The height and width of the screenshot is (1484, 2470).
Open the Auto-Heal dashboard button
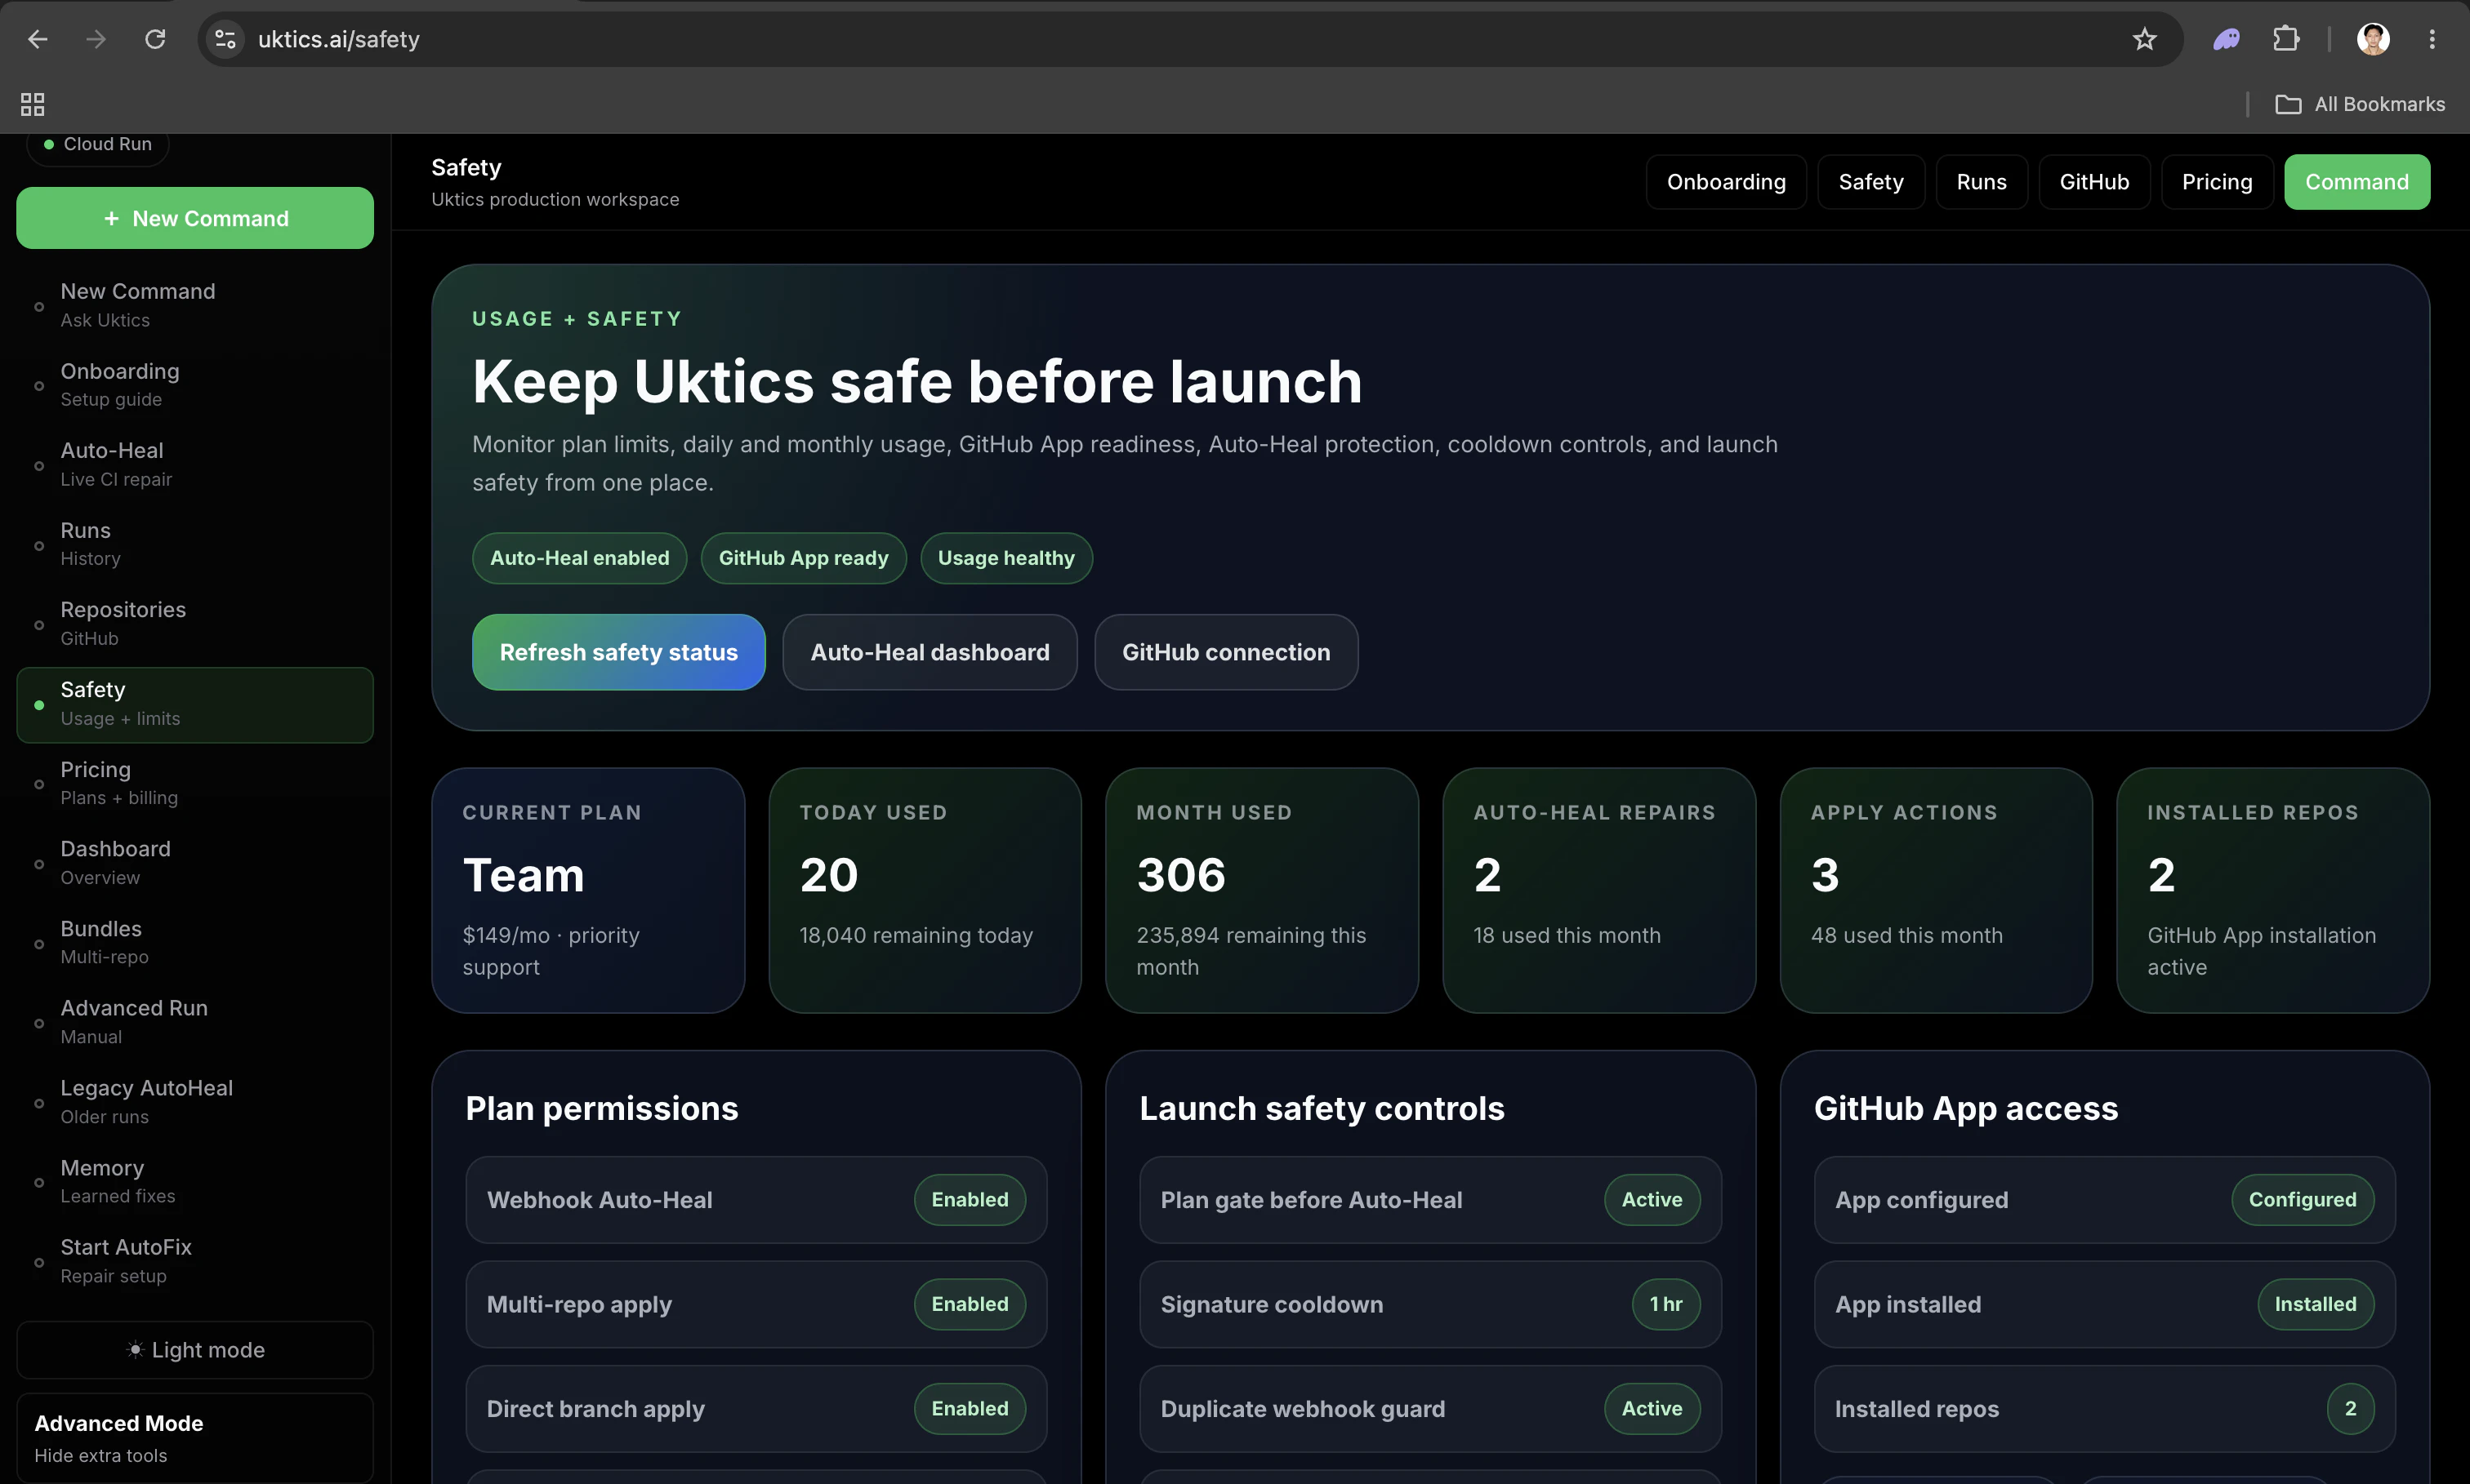[930, 652]
